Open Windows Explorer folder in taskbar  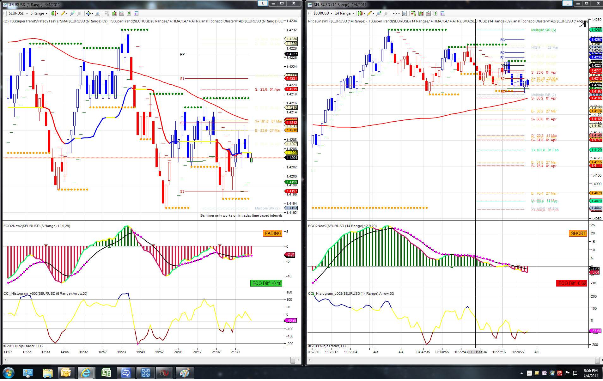[x=47, y=373]
